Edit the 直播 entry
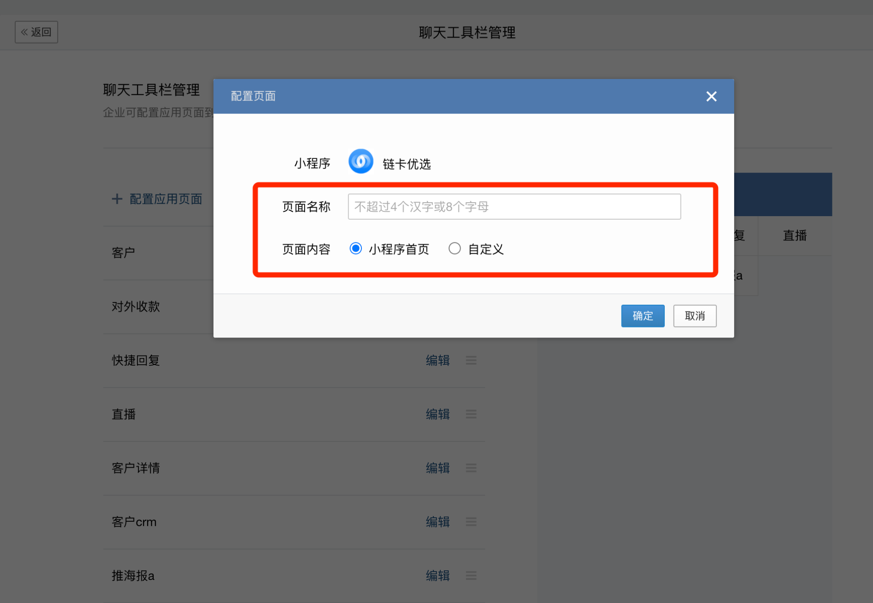This screenshot has height=603, width=873. (437, 414)
